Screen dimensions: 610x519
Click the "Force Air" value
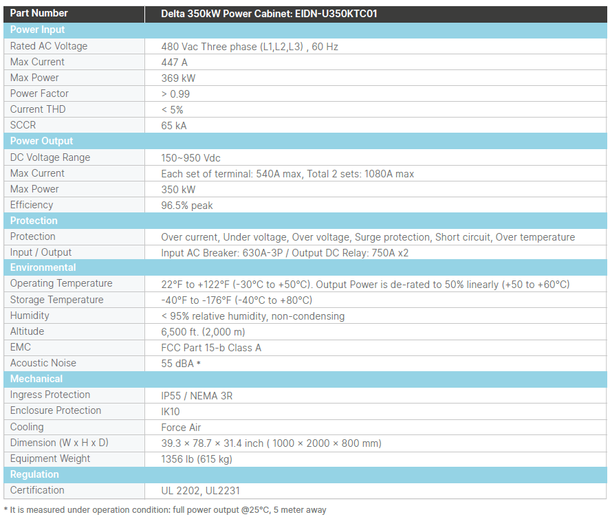[181, 428]
